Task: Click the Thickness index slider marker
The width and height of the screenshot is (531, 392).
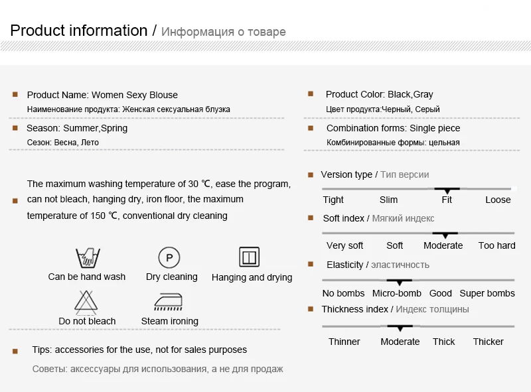Action: pyautogui.click(x=400, y=328)
